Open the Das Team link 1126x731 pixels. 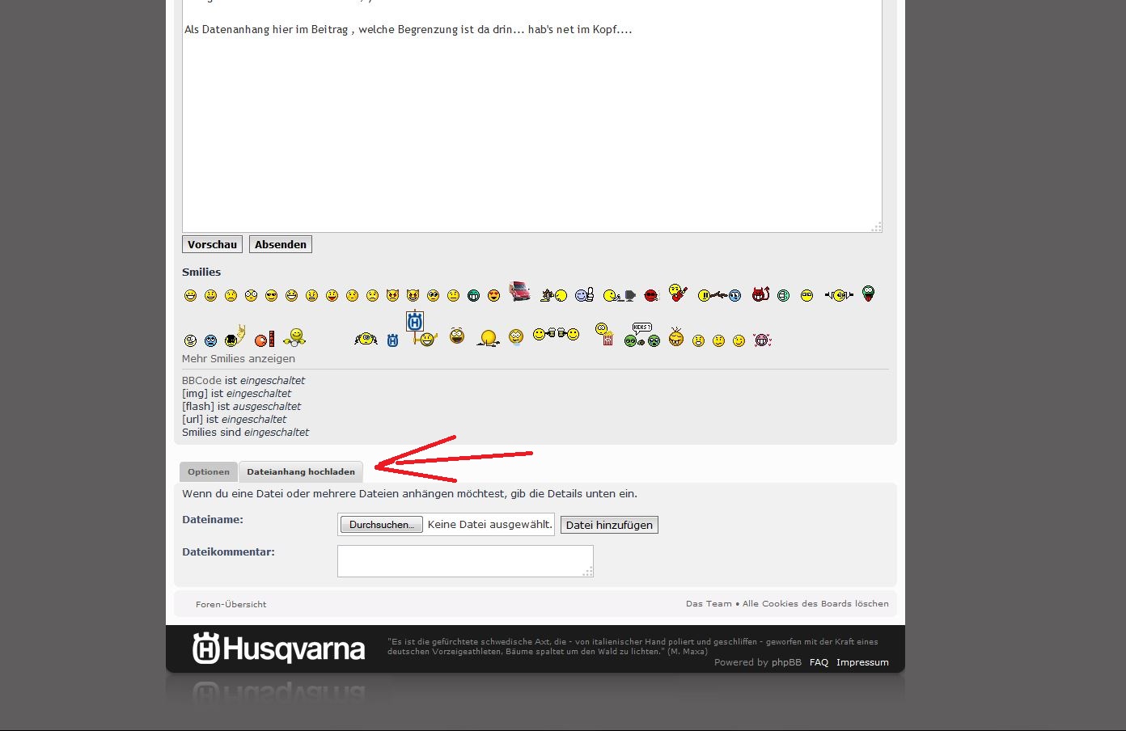[709, 603]
